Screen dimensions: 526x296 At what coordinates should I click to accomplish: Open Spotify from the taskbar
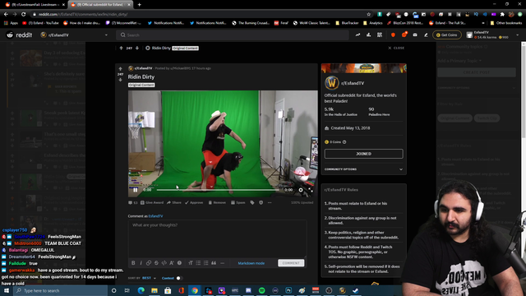tap(261, 290)
